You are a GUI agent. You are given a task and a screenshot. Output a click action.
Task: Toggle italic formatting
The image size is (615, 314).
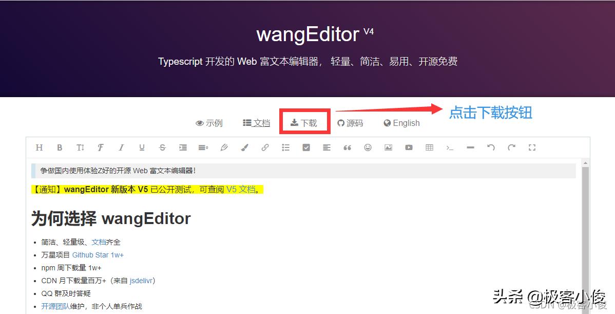(121, 147)
